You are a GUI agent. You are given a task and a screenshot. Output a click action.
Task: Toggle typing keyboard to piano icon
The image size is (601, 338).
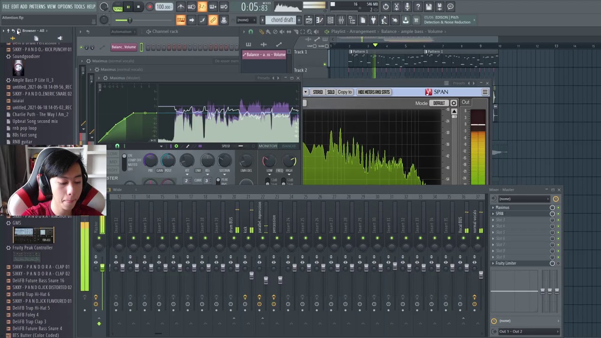pyautogui.click(x=181, y=20)
